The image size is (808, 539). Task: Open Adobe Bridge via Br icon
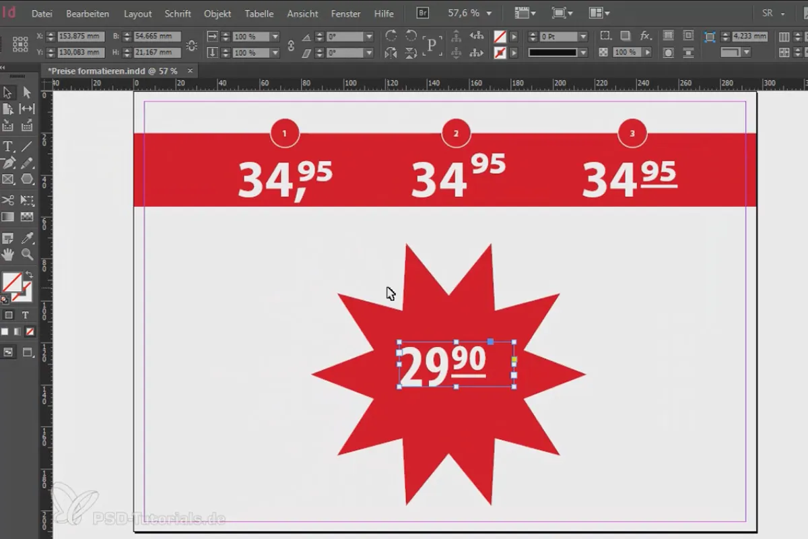click(423, 13)
